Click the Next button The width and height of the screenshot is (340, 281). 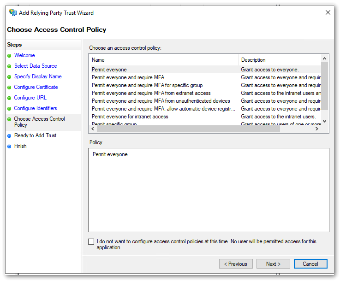(x=273, y=264)
